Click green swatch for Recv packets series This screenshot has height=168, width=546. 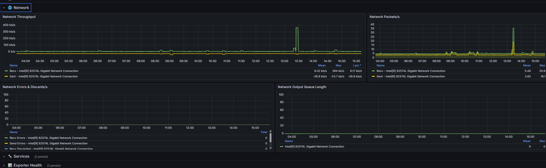coord(373,71)
